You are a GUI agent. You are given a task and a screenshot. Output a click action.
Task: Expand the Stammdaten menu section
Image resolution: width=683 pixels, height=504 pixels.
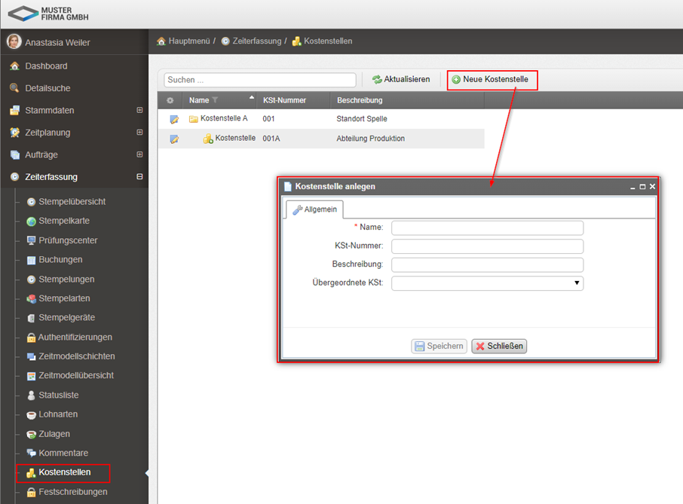pyautogui.click(x=139, y=110)
